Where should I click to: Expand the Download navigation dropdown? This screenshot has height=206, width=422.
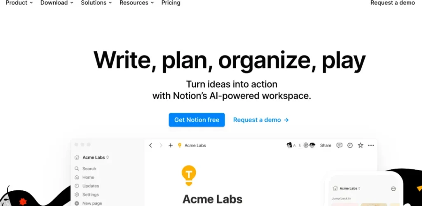point(56,3)
